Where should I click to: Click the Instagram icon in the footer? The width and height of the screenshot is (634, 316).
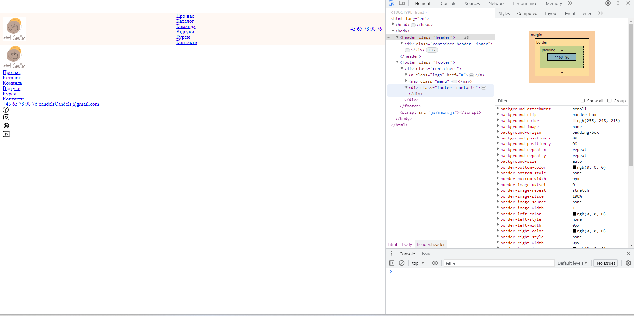pos(6,117)
